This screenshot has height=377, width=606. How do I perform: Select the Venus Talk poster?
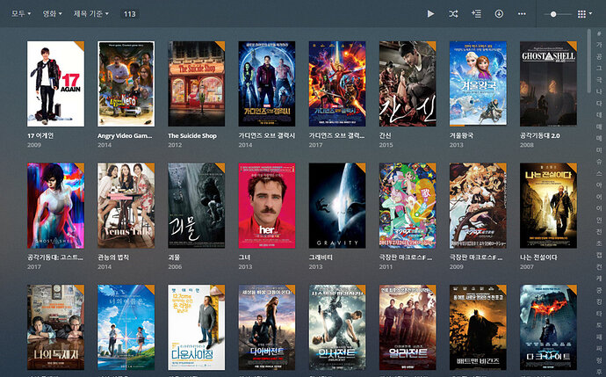(126, 206)
